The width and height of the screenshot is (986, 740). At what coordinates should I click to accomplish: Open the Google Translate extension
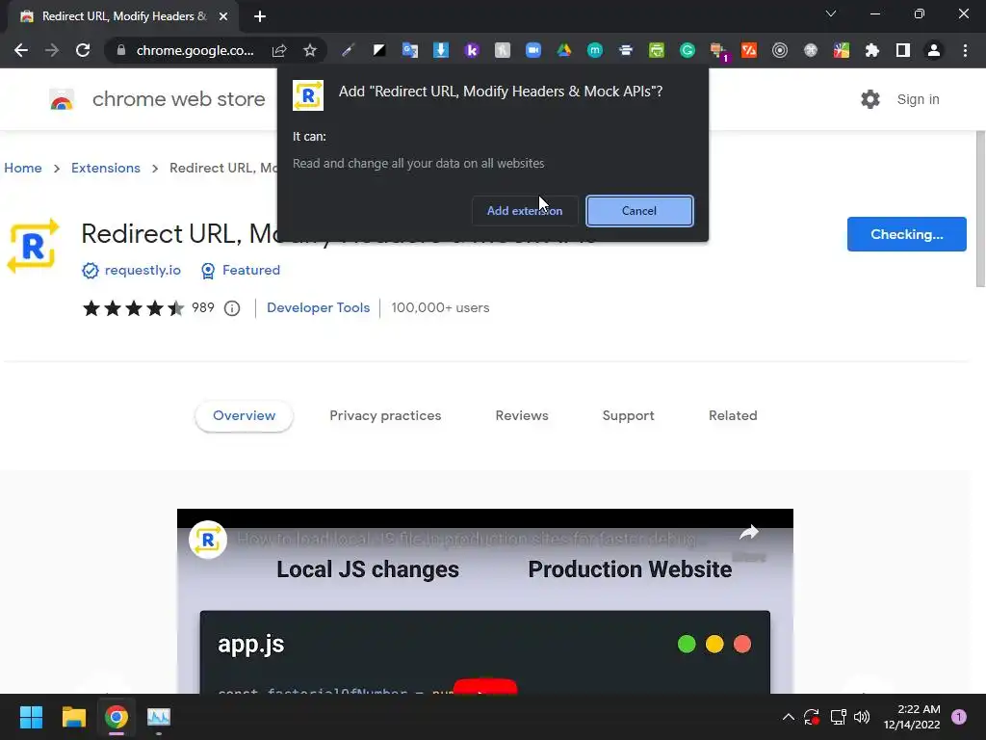[410, 50]
